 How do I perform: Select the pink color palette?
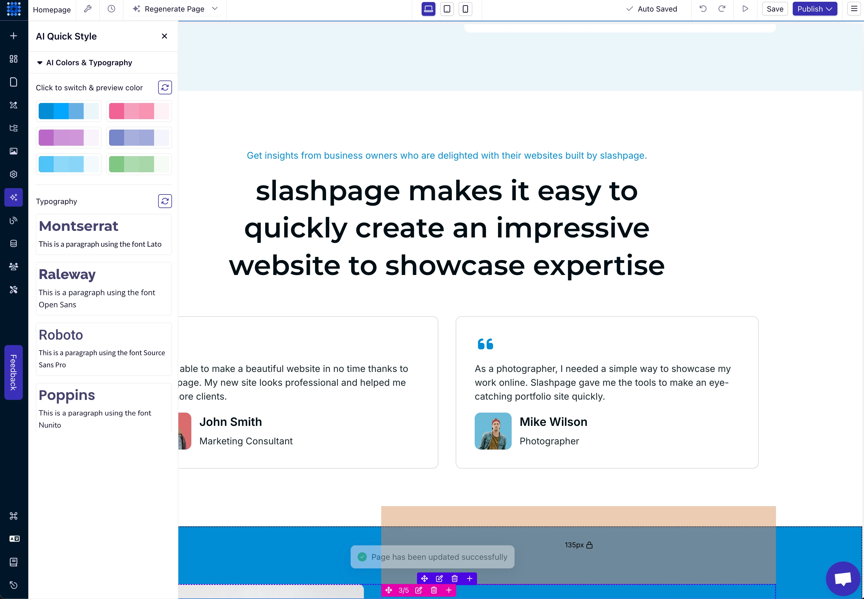coord(139,111)
